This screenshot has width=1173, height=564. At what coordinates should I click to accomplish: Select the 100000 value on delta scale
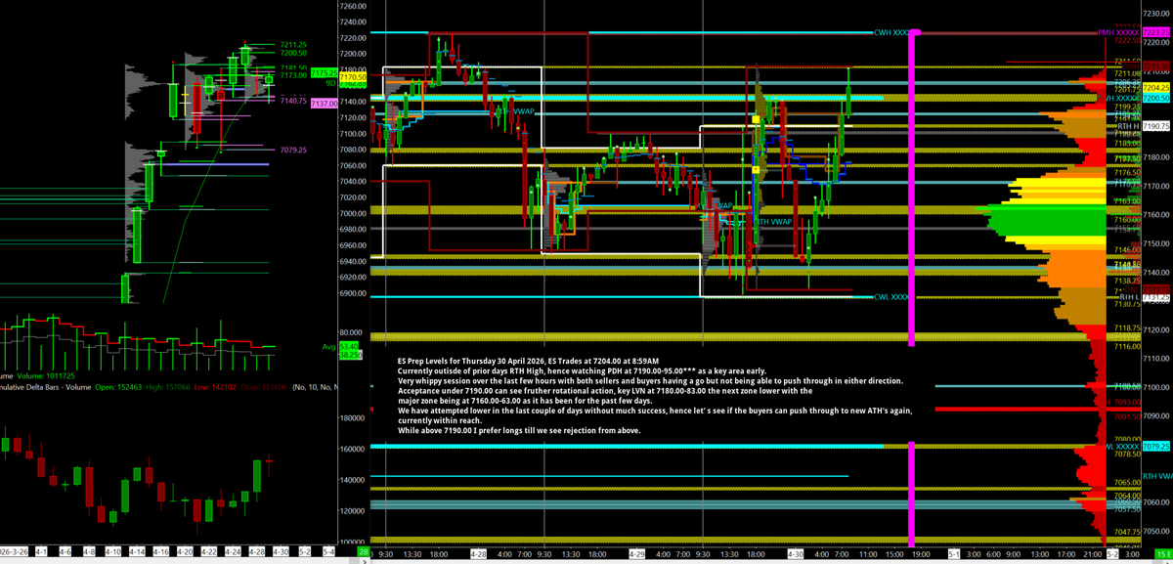pos(351,542)
